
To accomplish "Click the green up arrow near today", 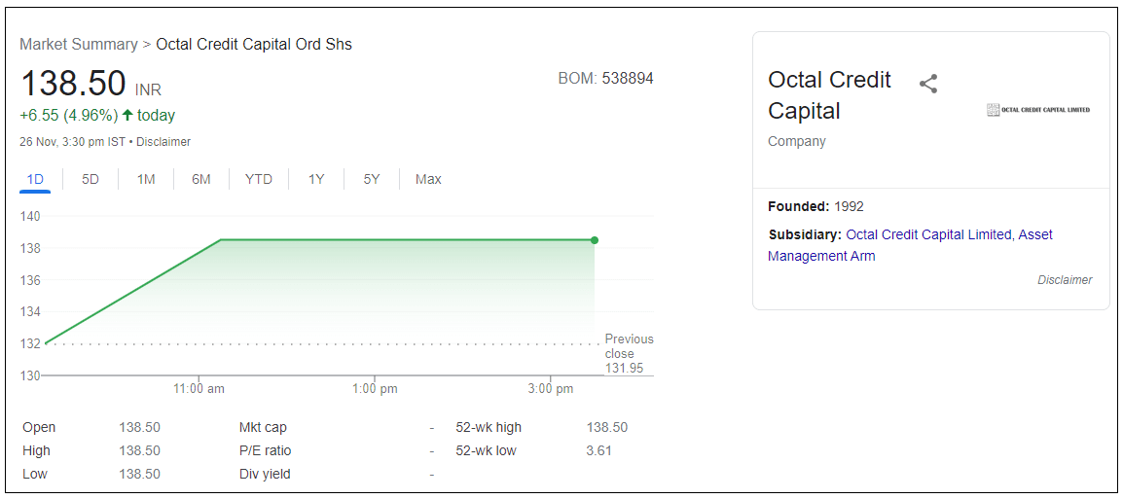I will 127,116.
